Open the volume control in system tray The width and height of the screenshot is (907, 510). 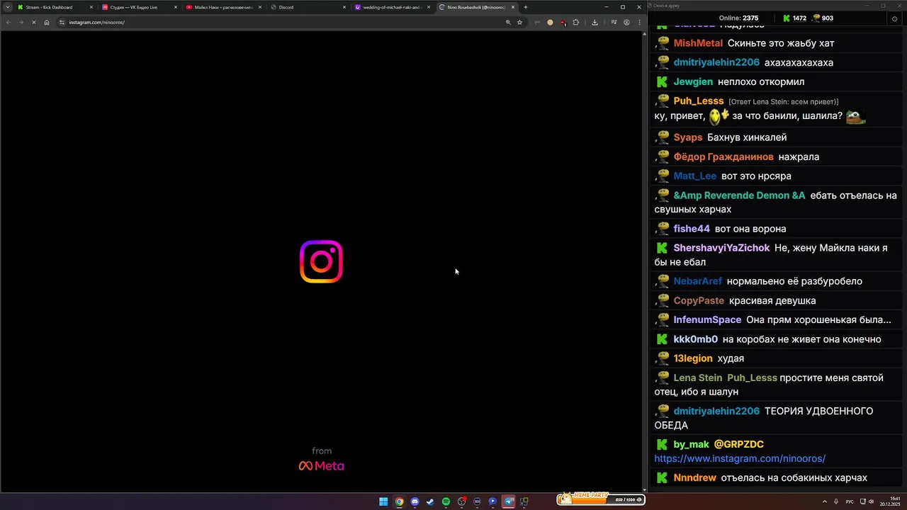pyautogui.click(x=872, y=501)
